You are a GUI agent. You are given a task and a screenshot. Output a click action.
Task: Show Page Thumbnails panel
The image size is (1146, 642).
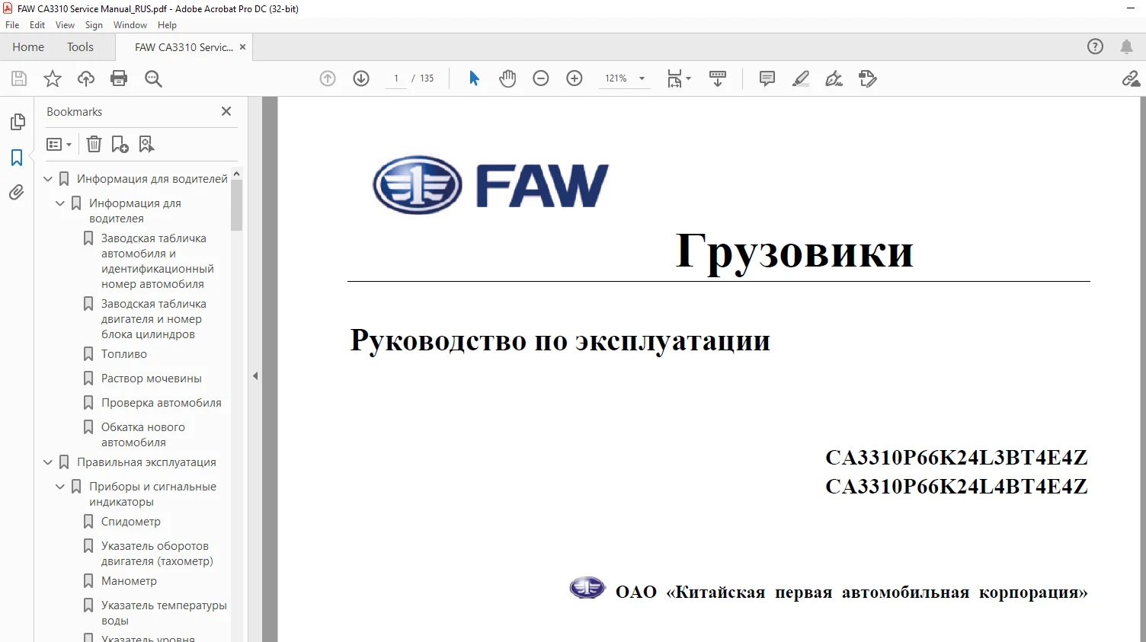[17, 122]
